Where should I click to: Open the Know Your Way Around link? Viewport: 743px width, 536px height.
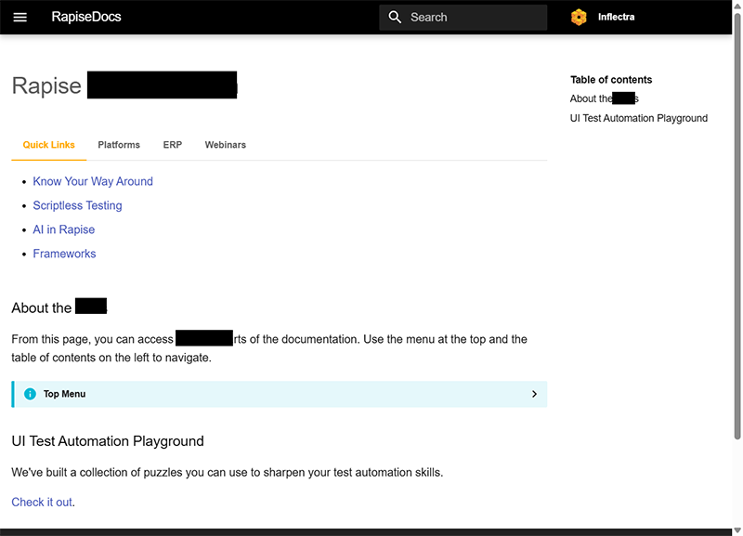[x=93, y=181]
